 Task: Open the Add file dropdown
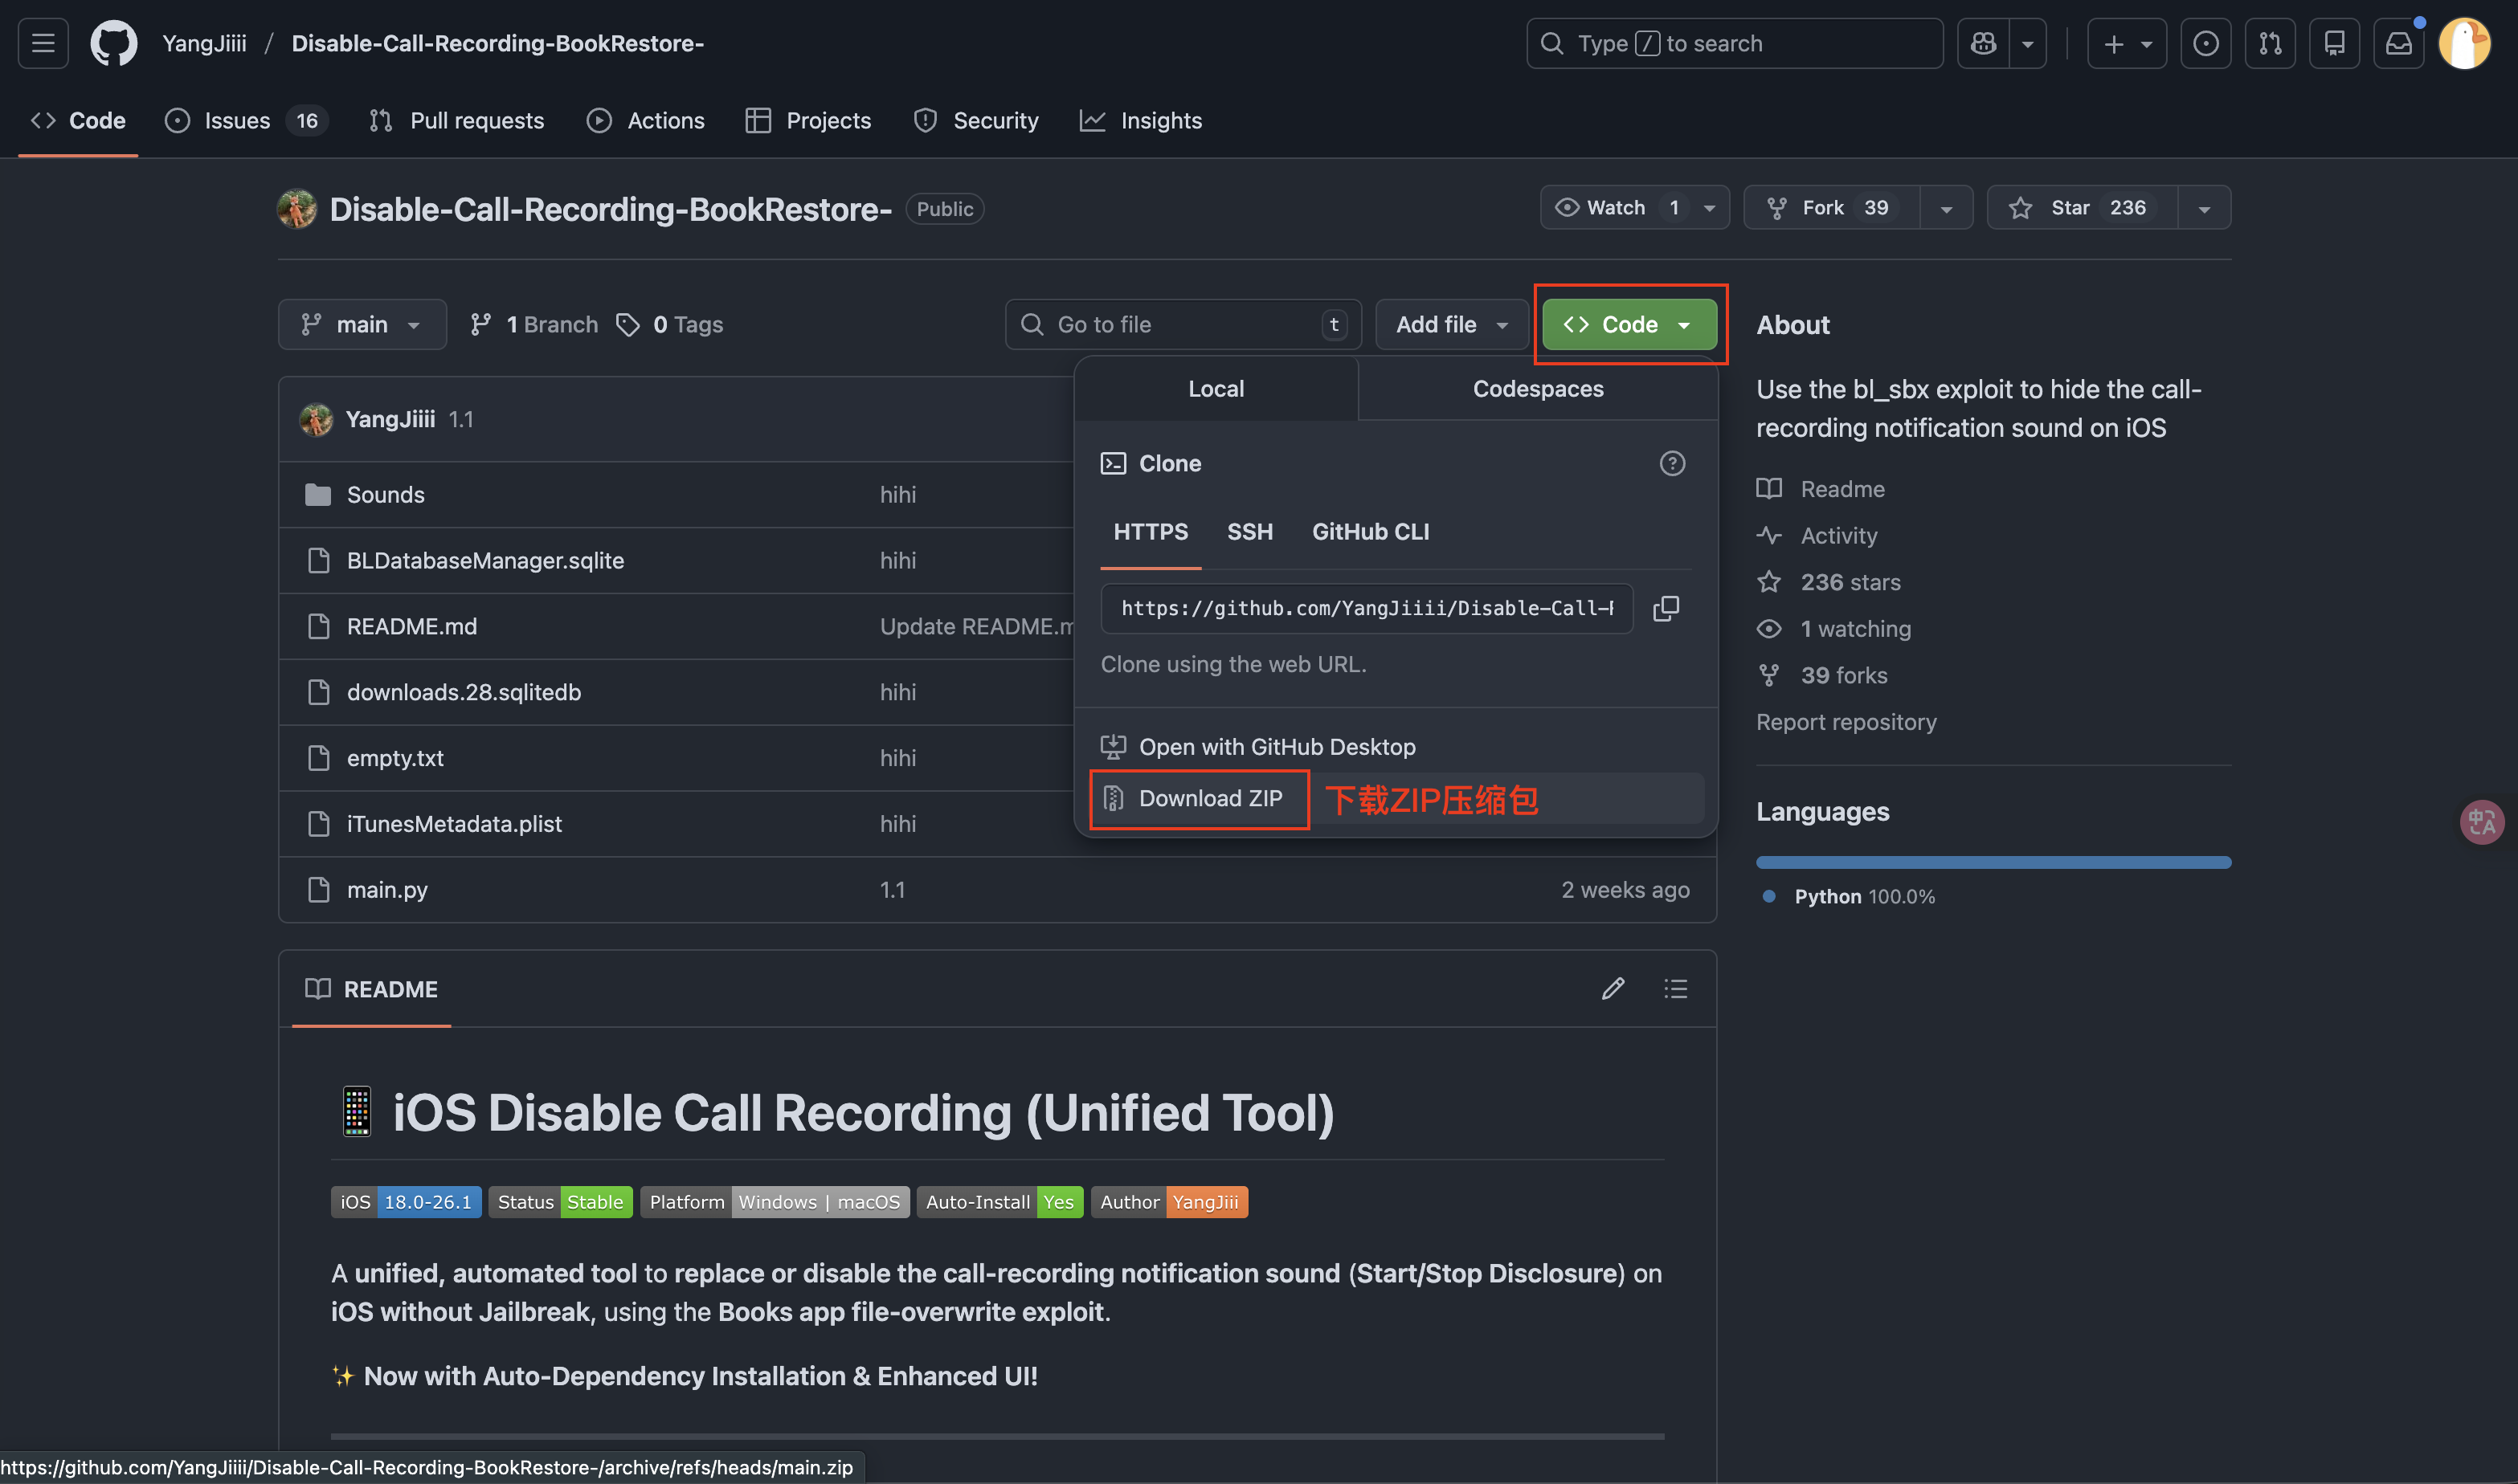point(1450,324)
